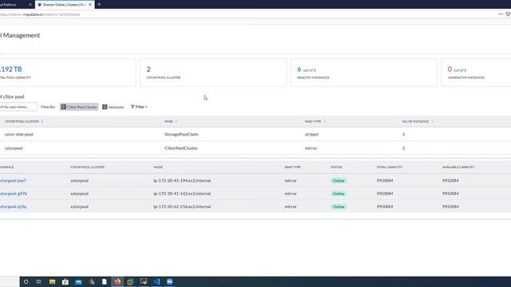
Task: Click the browser address bar URL
Action: pyautogui.click(x=40, y=14)
